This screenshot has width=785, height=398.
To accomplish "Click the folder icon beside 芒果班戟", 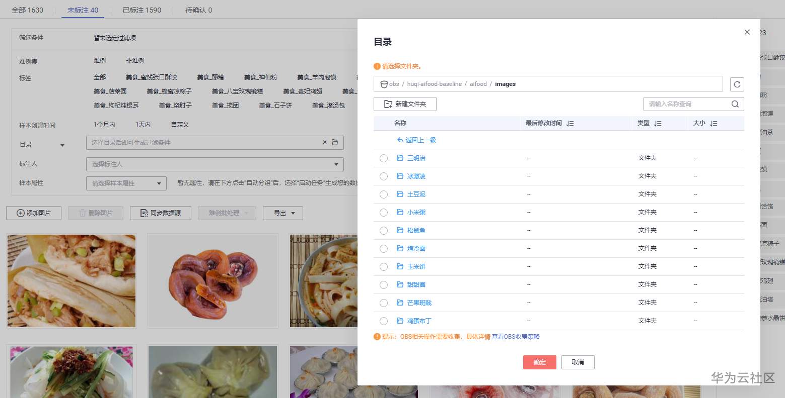I will coord(400,303).
